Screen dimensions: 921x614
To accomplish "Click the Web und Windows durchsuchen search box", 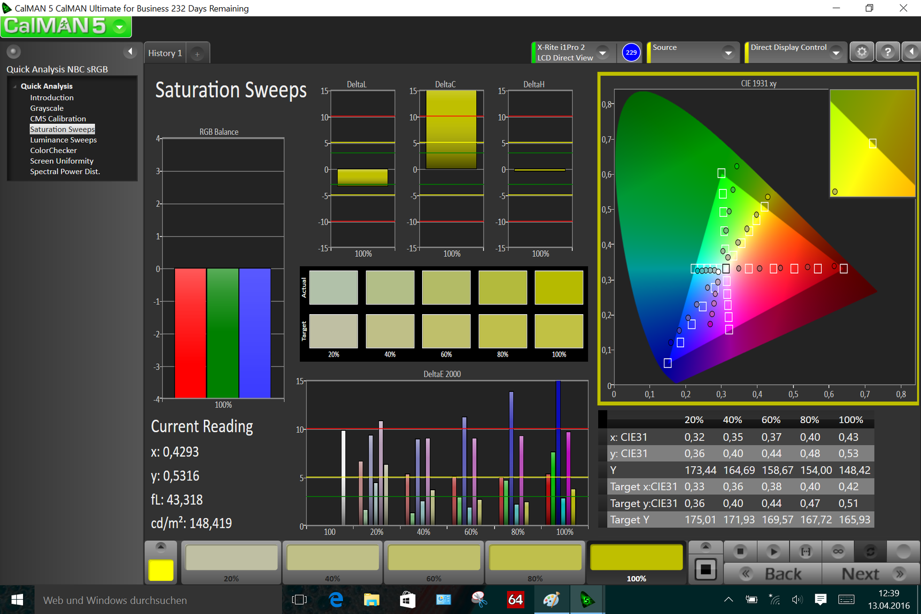I will coord(158,600).
